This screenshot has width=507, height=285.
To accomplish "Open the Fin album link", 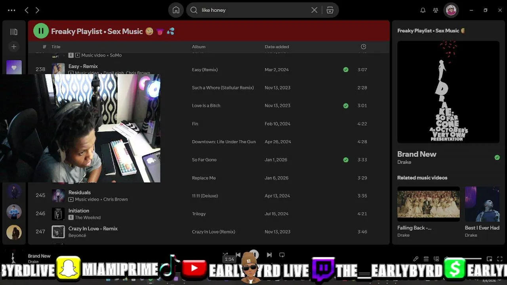I will [195, 124].
